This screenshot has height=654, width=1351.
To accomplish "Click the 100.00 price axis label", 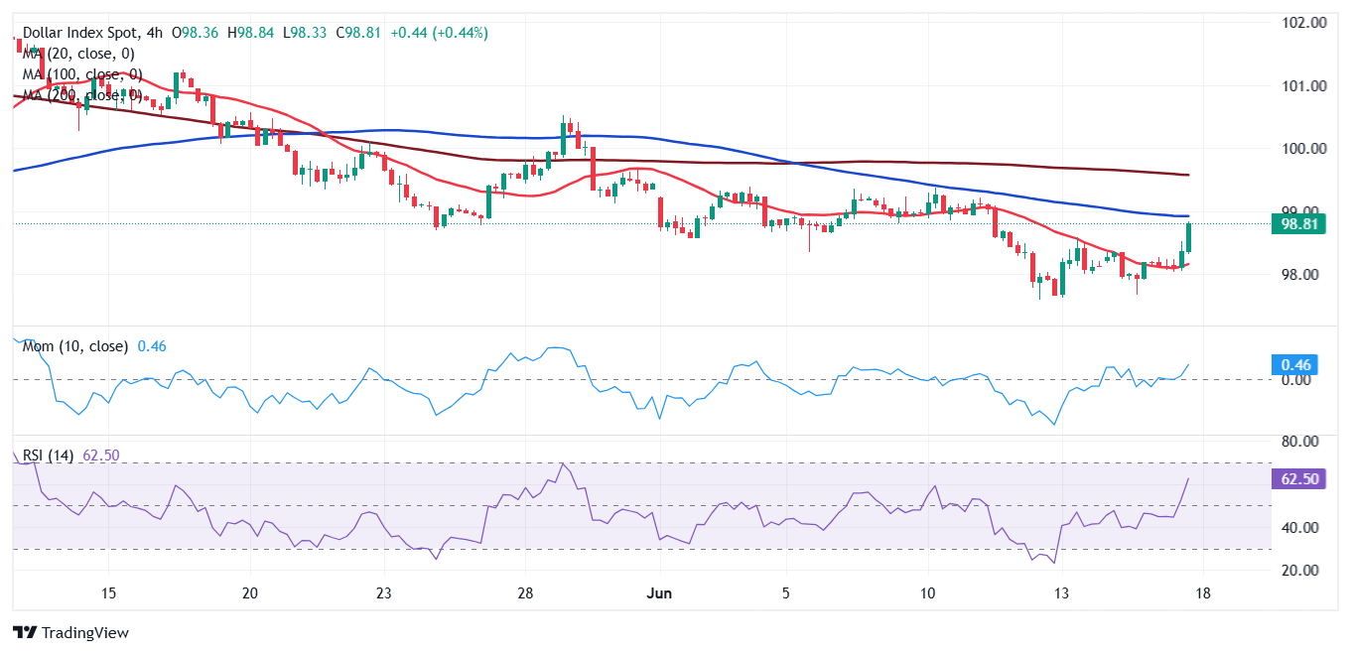I will tap(1303, 149).
